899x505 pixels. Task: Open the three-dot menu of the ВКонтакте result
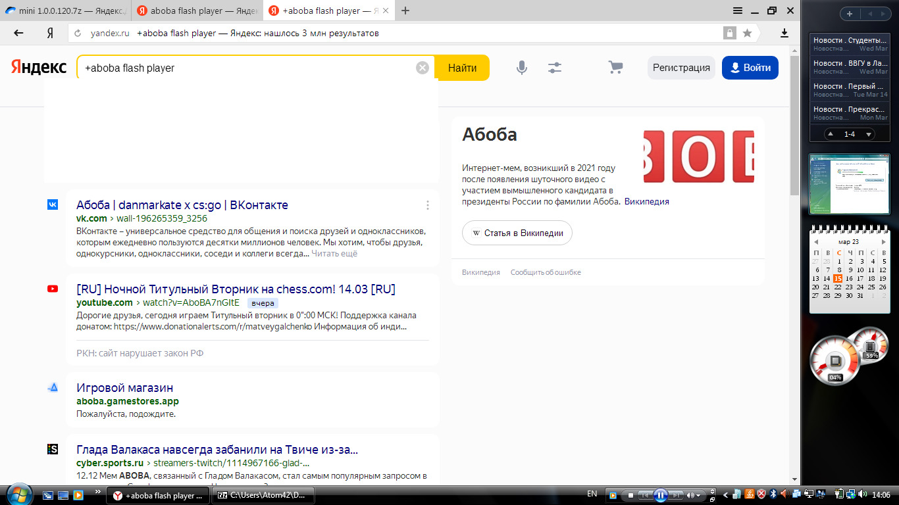pyautogui.click(x=428, y=205)
